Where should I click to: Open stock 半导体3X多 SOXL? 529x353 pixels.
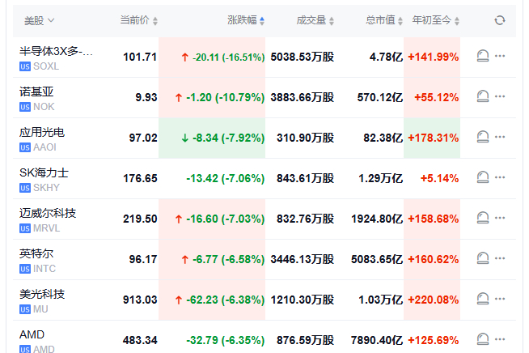pyautogui.click(x=56, y=57)
